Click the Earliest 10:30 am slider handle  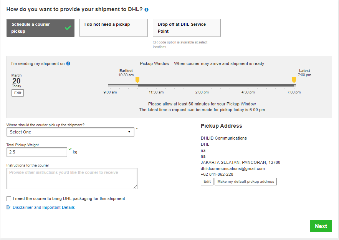point(138,79)
